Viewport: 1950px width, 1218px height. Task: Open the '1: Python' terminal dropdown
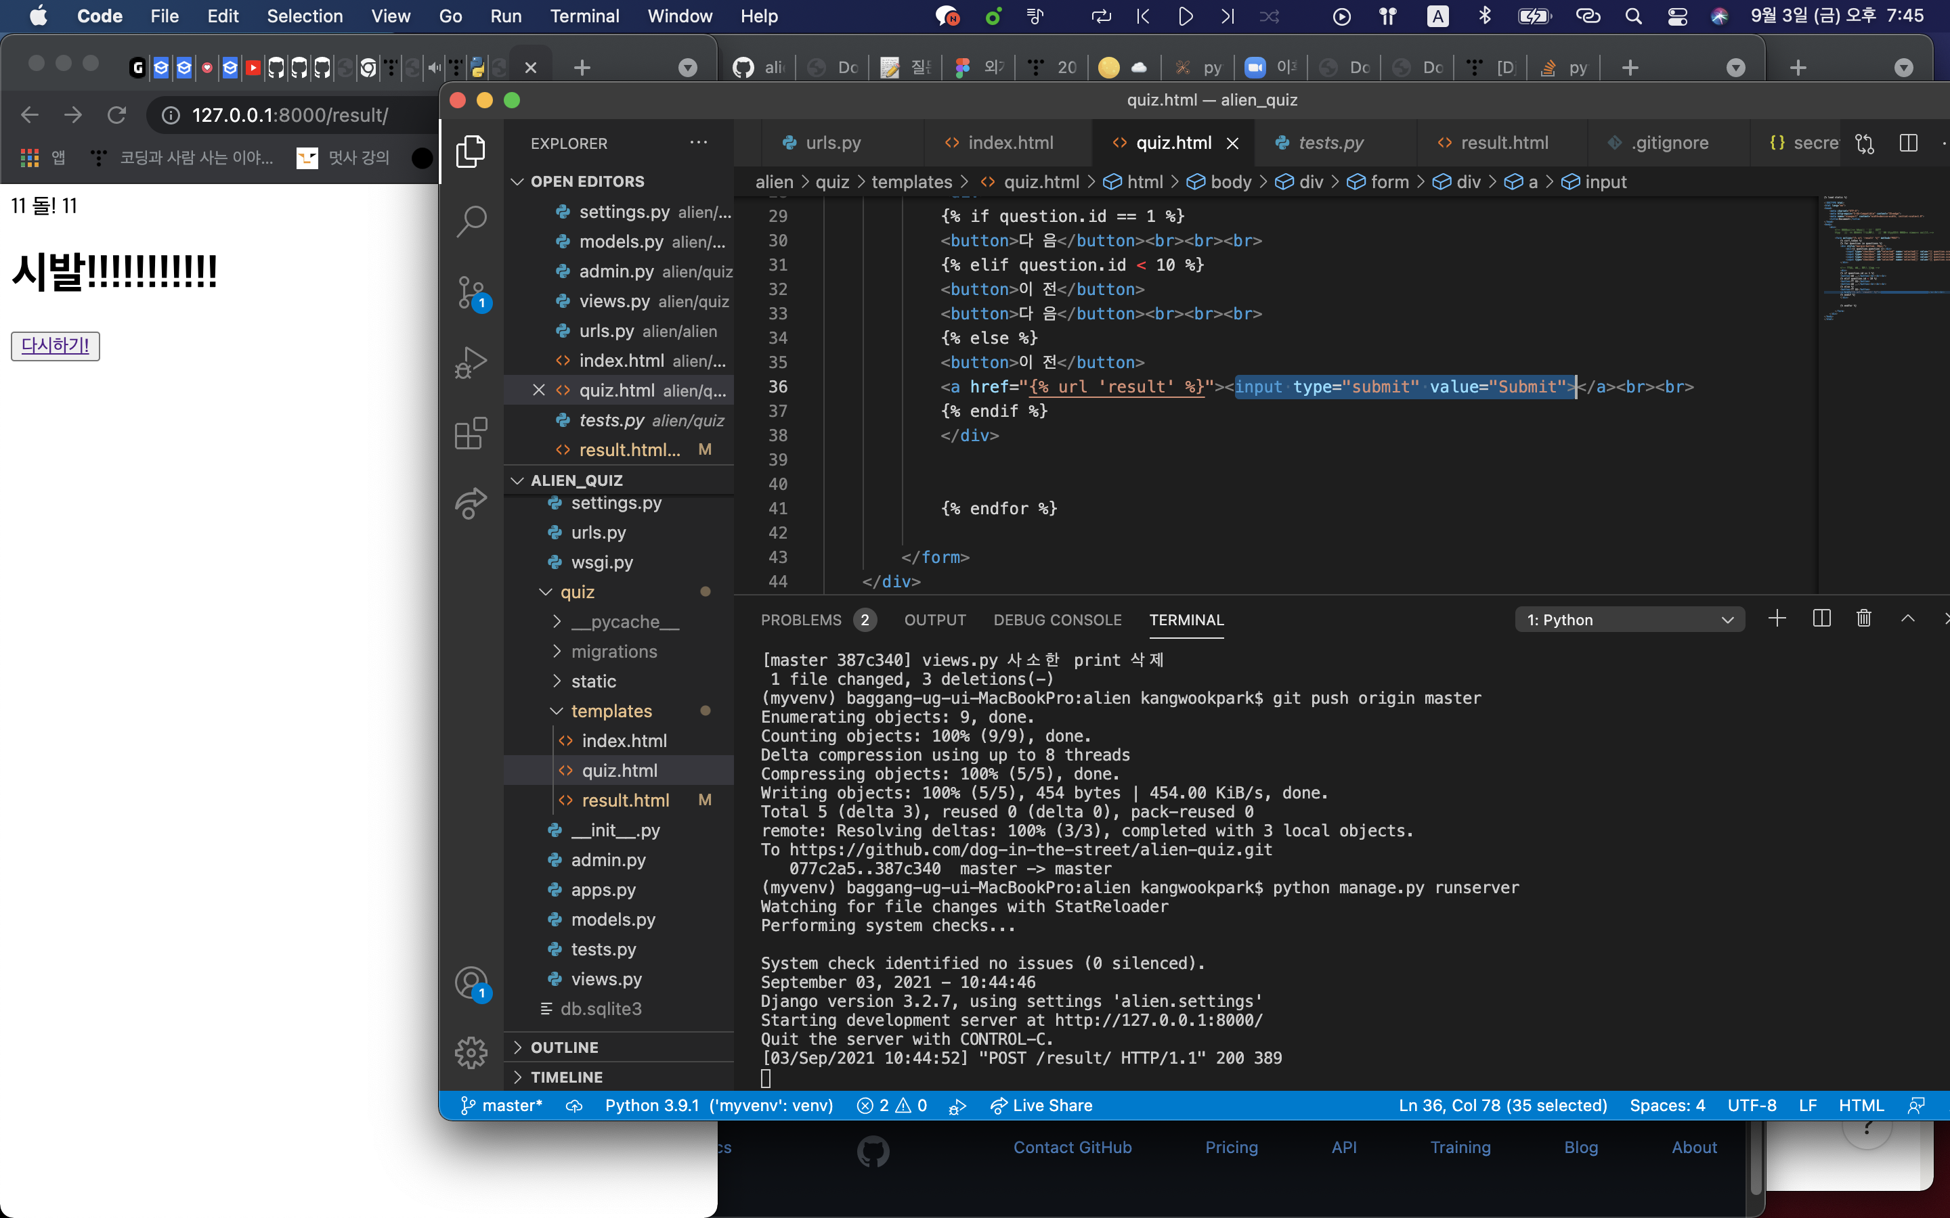1629,619
